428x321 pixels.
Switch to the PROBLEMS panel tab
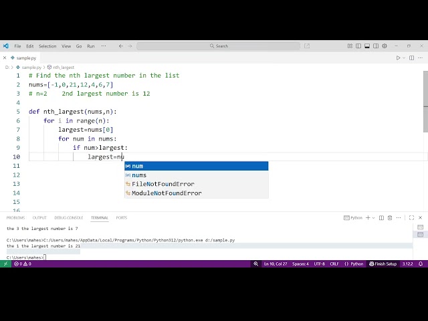[15, 217]
